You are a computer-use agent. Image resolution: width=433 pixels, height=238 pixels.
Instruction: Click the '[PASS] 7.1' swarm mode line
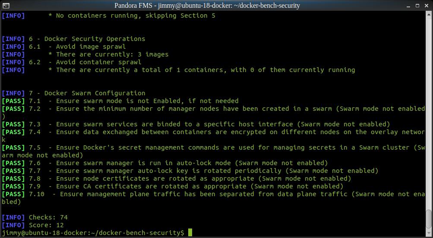120,101
